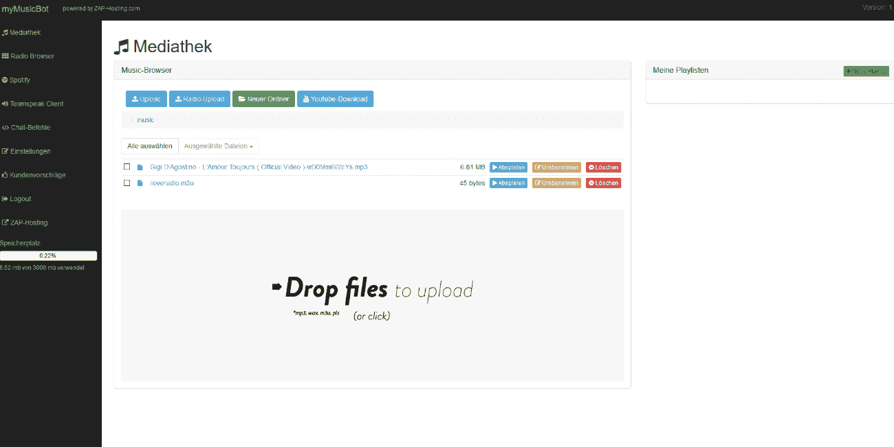The image size is (894, 447).
Task: Open Radio Browser in the sidebar
Action: pyautogui.click(x=28, y=56)
